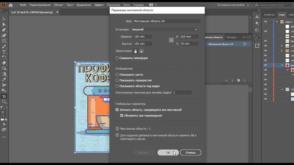Select the Gradient tool

pyautogui.click(x=4, y=74)
